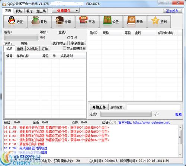The height and width of the screenshot is (166, 186).
Task: Click the experience bar under 昵称
Action: (x=21, y=37)
